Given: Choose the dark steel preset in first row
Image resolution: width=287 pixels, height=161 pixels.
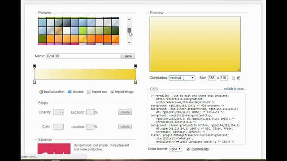Looking at the screenshot, I should pyautogui.click(x=67, y=23).
